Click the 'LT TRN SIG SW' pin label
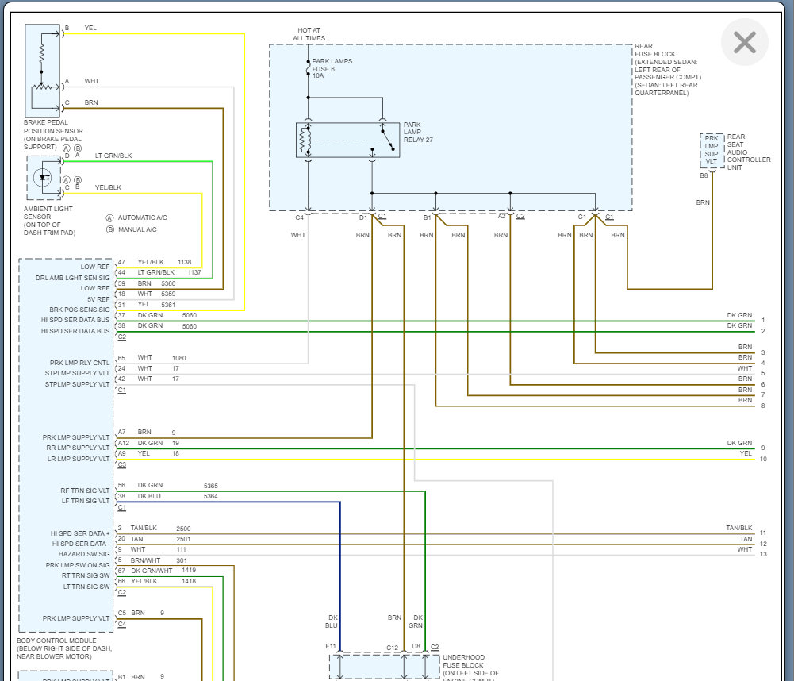The height and width of the screenshot is (681, 794). tap(86, 587)
